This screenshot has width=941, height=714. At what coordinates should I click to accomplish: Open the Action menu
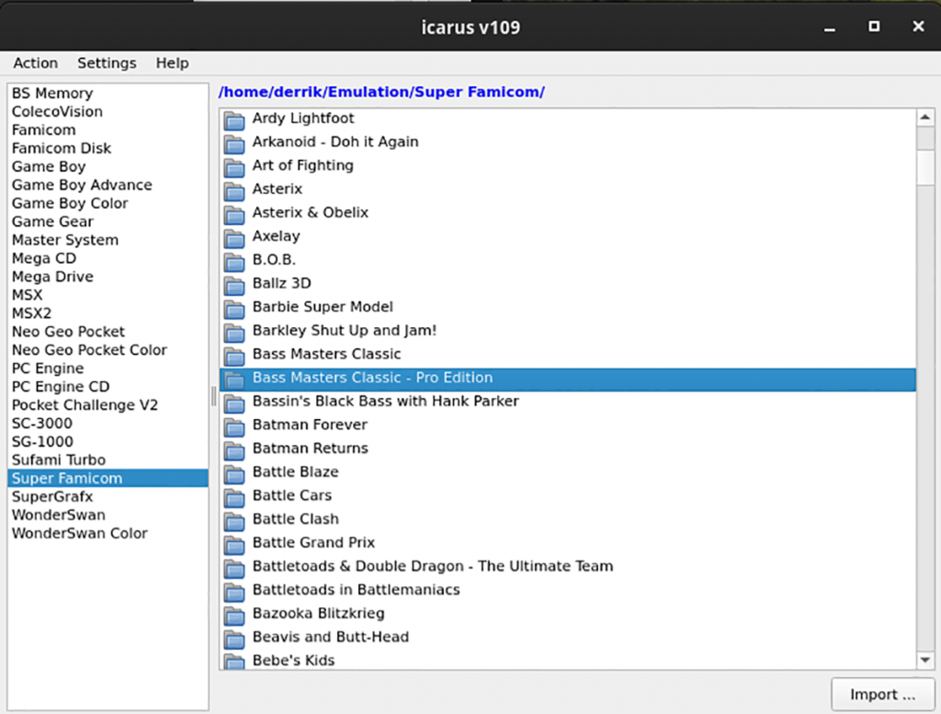(x=35, y=62)
